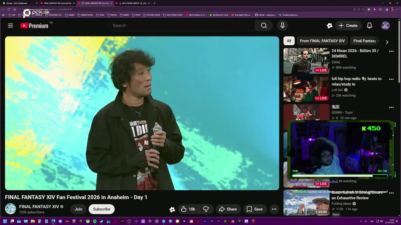Screen dimensions: 401x225
Task: Focus the YouTube search field
Action: click(182, 26)
